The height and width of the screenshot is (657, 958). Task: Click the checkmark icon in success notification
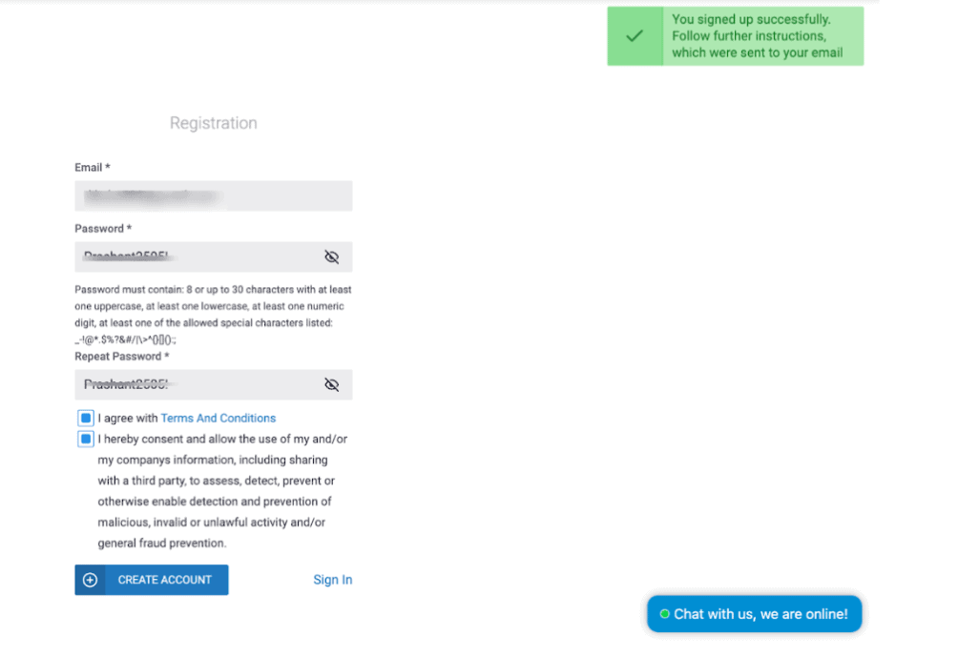pyautogui.click(x=635, y=36)
